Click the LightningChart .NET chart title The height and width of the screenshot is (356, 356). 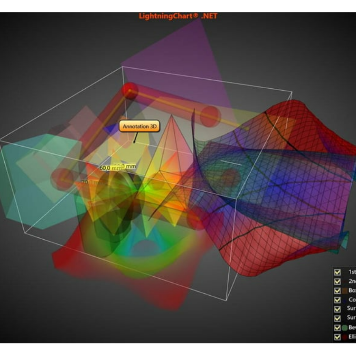point(178,16)
